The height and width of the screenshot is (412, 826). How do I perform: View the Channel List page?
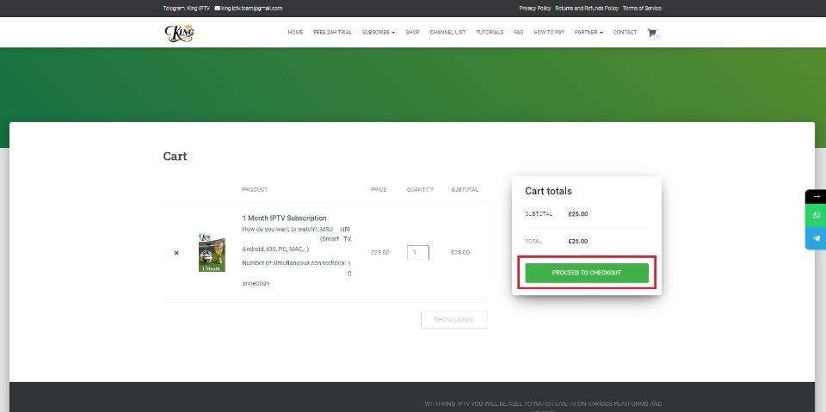point(447,33)
